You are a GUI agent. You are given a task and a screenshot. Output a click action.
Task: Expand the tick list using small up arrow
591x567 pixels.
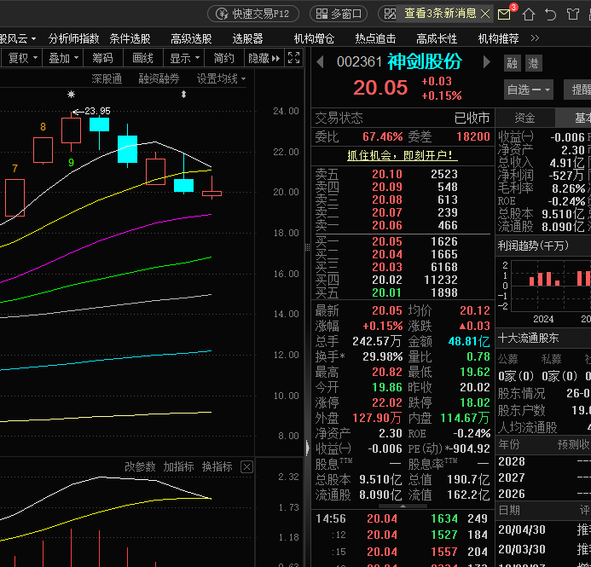(x=403, y=506)
